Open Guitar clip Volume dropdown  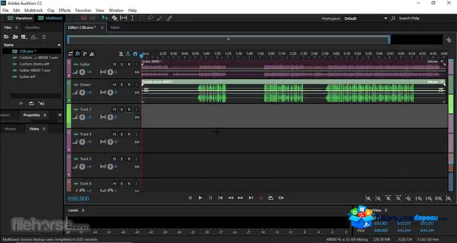coord(442,61)
